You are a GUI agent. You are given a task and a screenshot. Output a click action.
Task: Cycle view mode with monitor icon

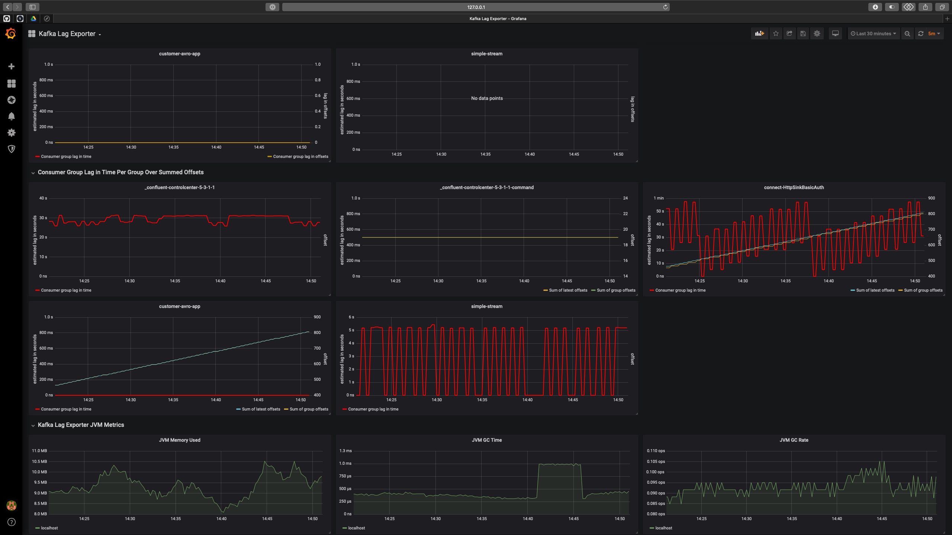click(x=835, y=33)
